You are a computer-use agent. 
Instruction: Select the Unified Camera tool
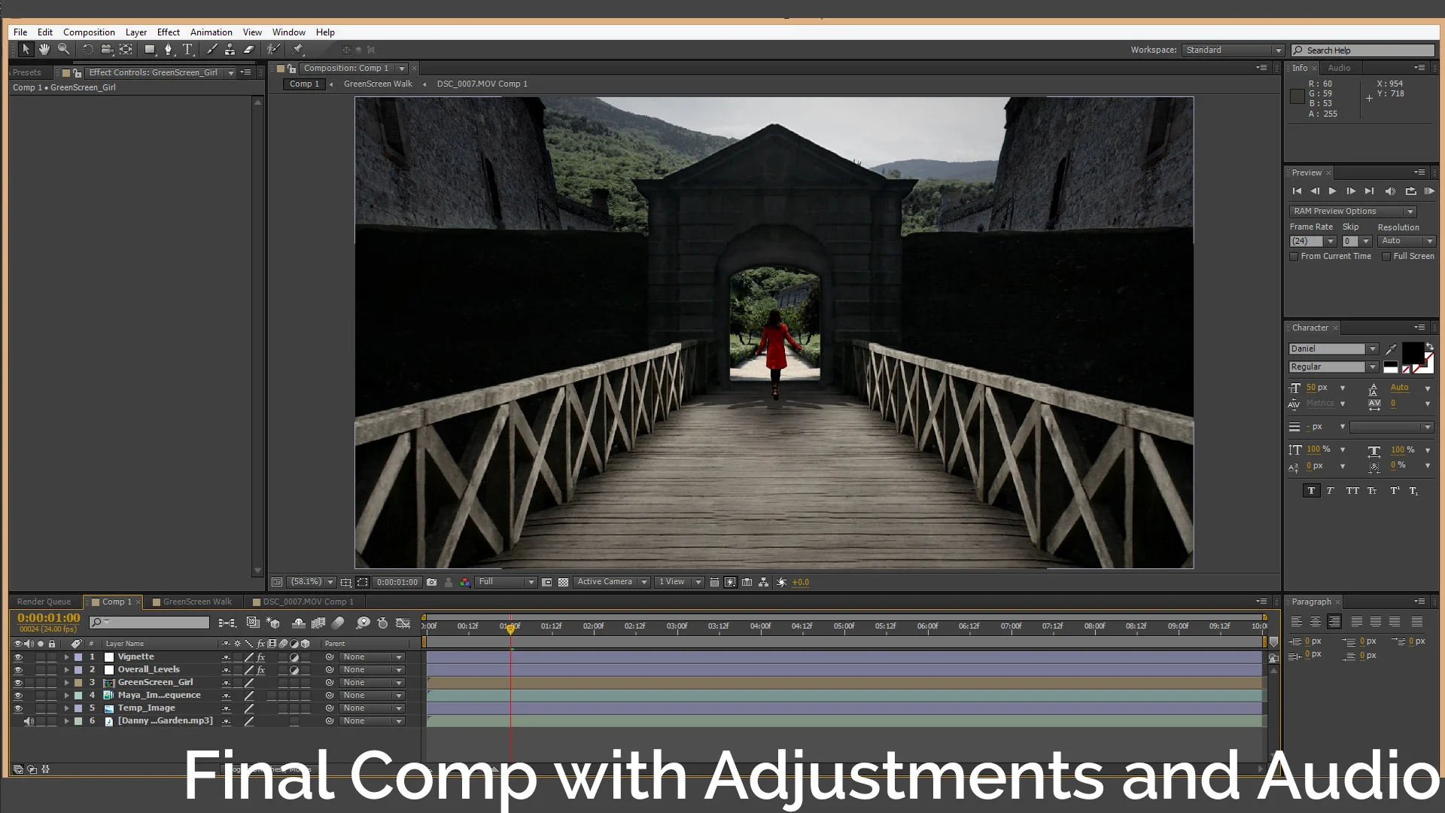pos(107,50)
